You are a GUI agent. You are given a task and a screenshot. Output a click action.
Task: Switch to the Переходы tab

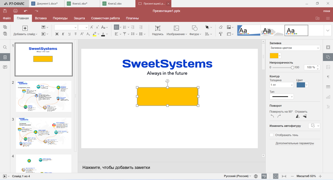coord(60,18)
